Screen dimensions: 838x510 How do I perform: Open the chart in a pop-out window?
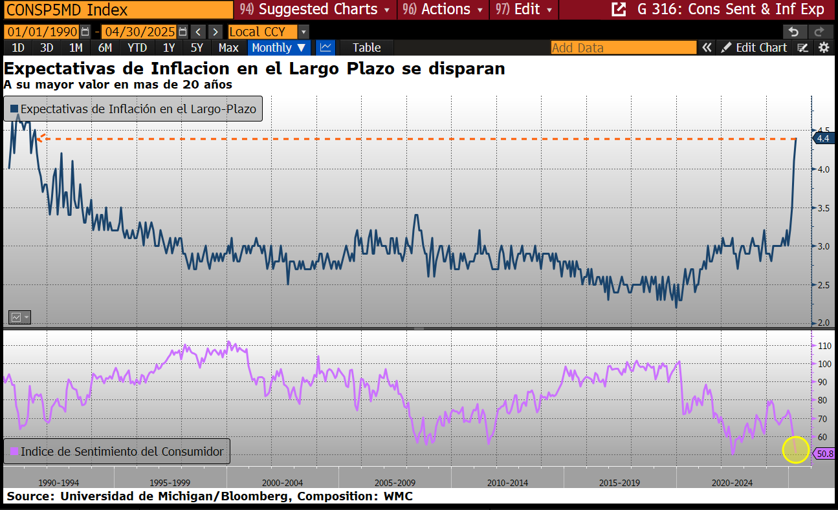click(619, 9)
